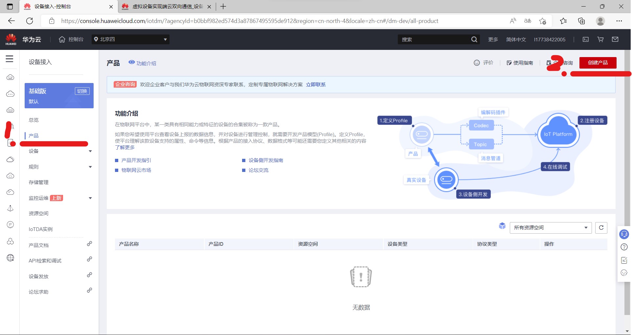Open the hamburger menu icon
This screenshot has width=632, height=335.
pyautogui.click(x=10, y=59)
